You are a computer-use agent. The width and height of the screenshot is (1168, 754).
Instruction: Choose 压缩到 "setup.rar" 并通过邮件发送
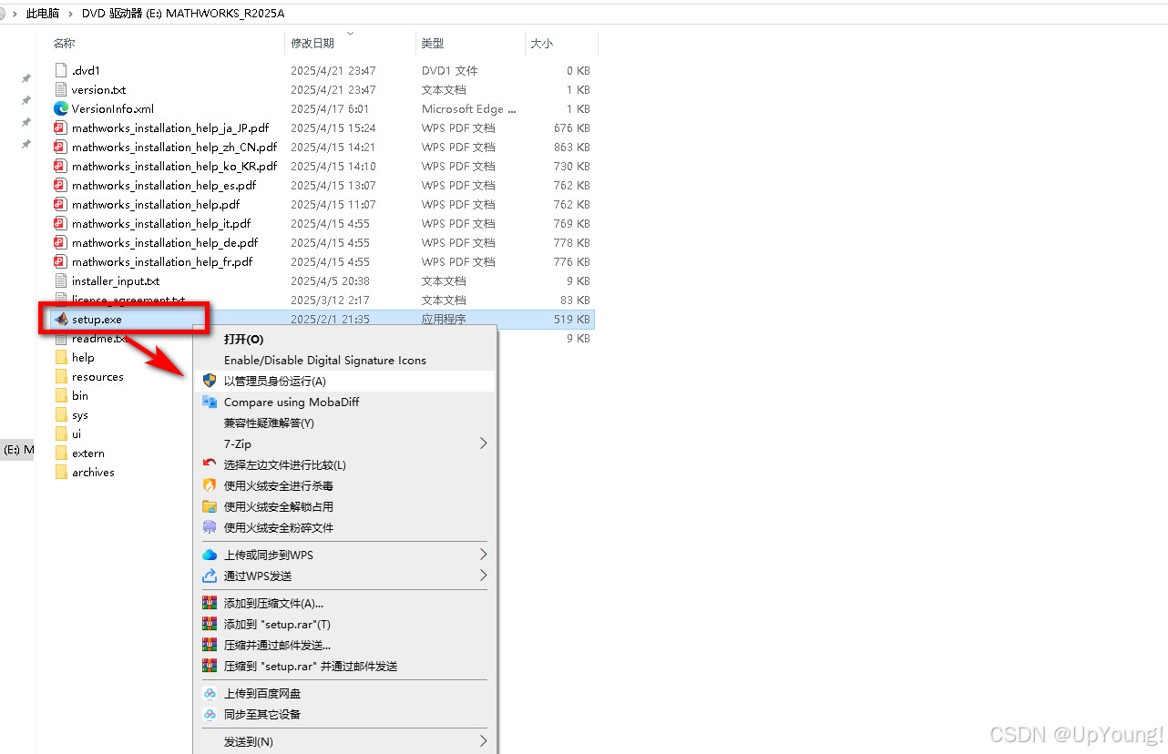pyautogui.click(x=345, y=666)
